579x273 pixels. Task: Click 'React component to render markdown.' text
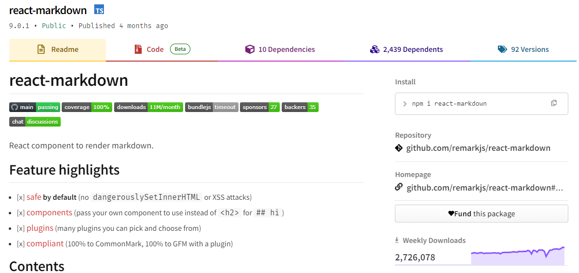click(x=81, y=145)
